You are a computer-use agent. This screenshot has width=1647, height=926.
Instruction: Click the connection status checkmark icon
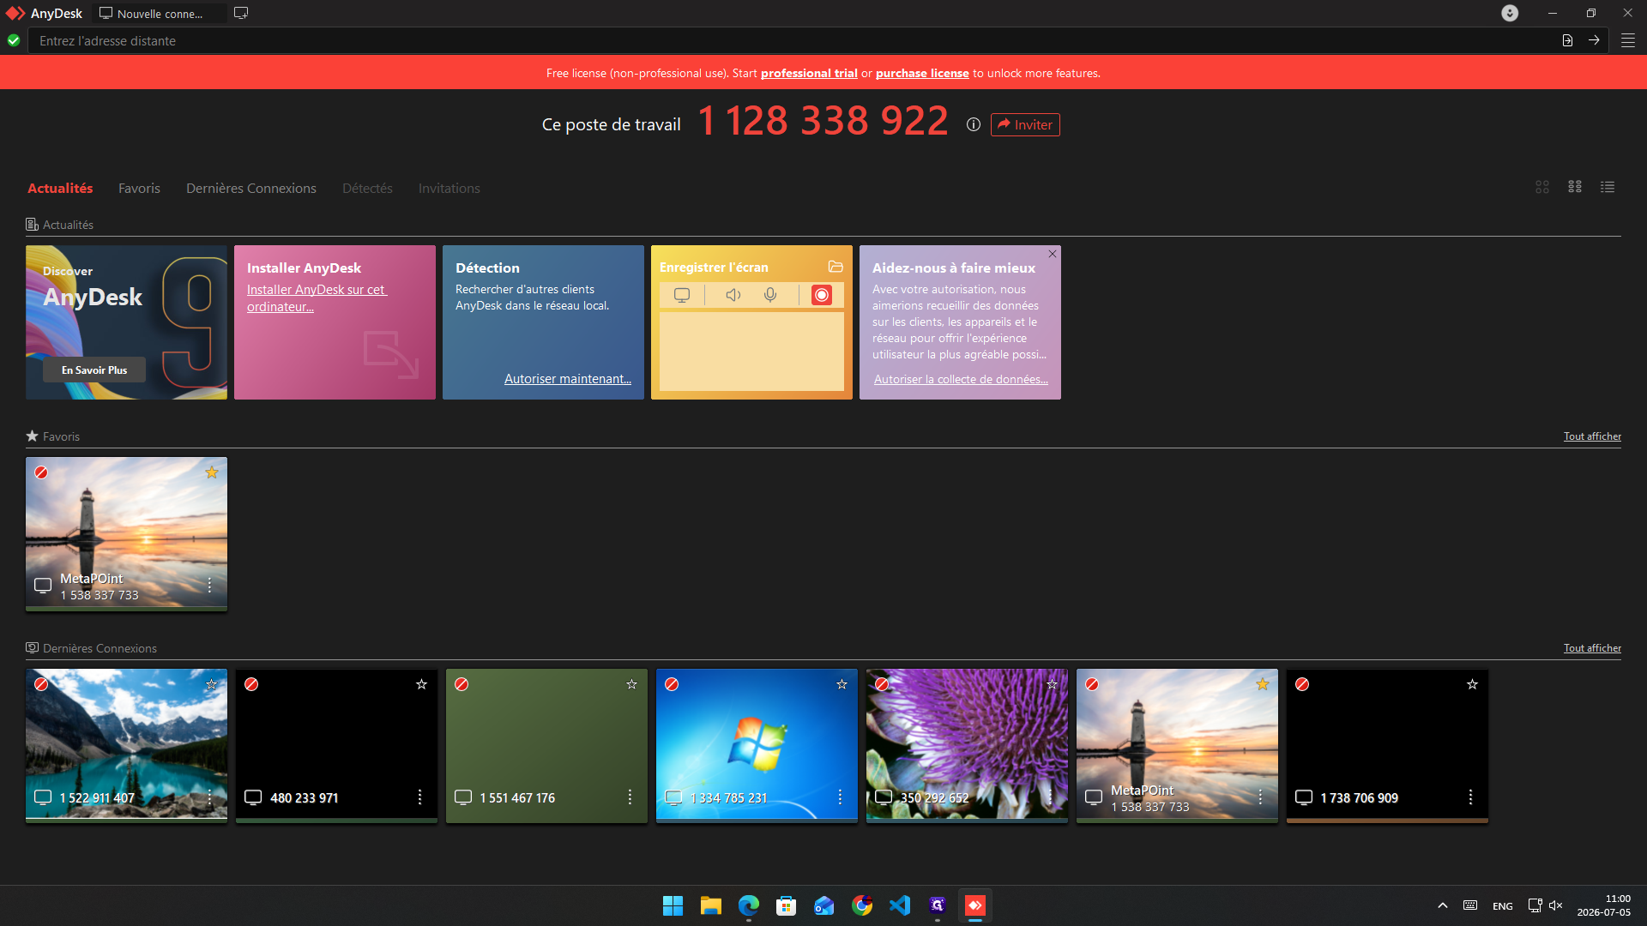(14, 40)
